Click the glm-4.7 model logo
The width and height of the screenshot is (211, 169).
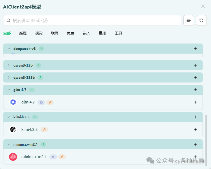(13, 102)
